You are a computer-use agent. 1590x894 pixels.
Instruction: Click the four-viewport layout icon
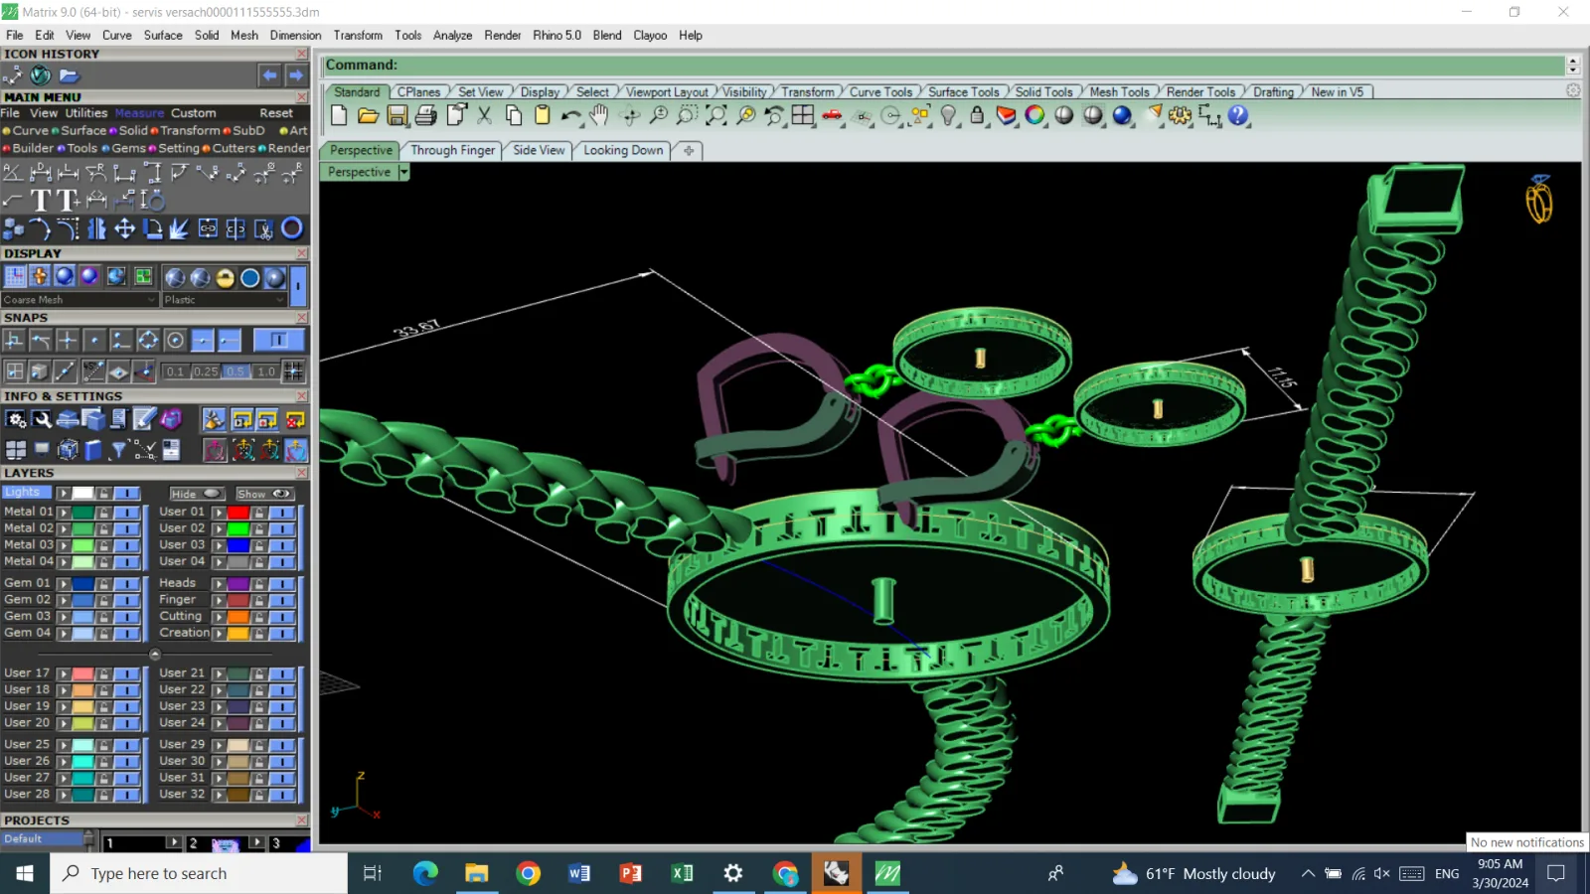(x=803, y=115)
